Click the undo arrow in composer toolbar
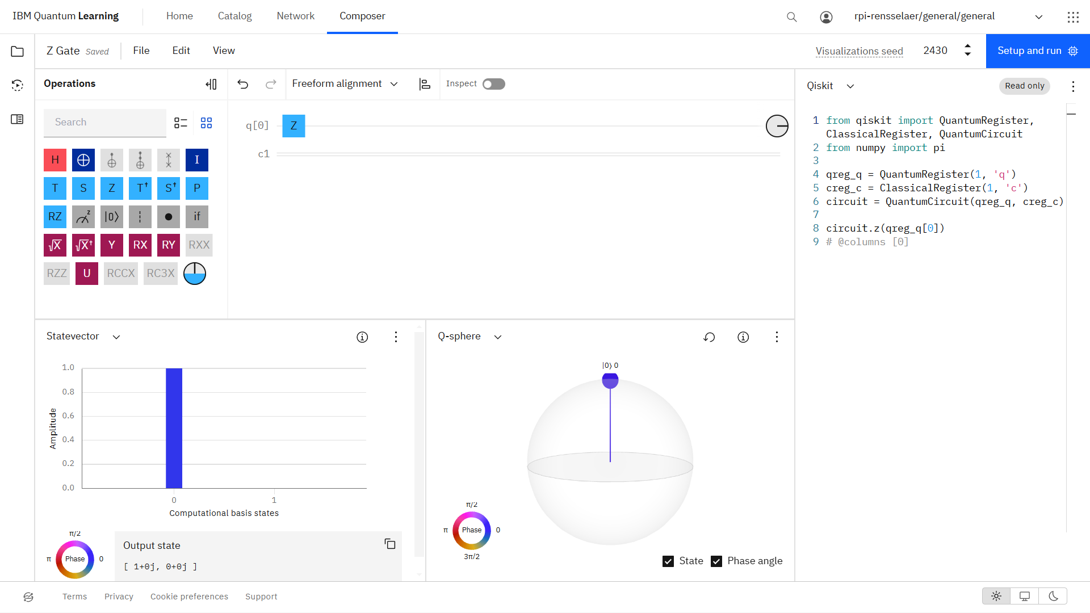 click(x=243, y=84)
